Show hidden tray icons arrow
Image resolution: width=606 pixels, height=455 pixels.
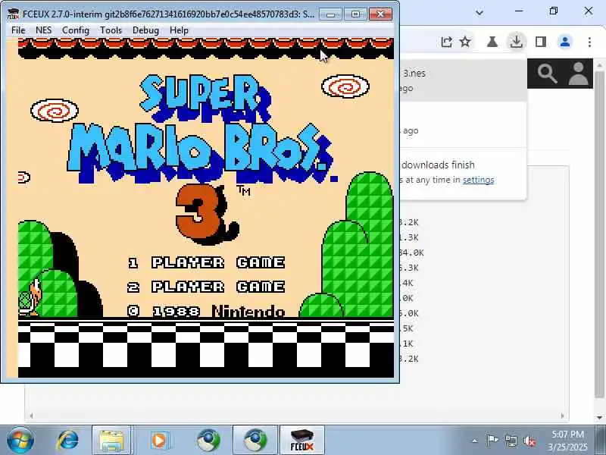[475, 441]
